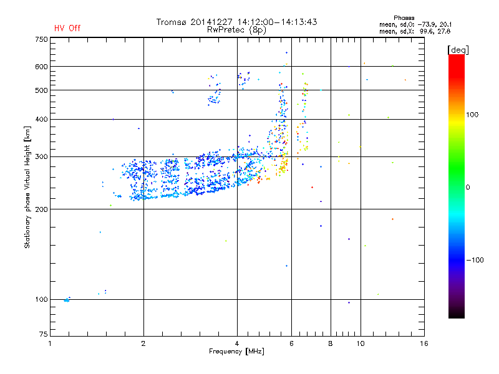Click the x-axis '2' tick label
Viewport: 499px width, 374px height.
(143, 343)
